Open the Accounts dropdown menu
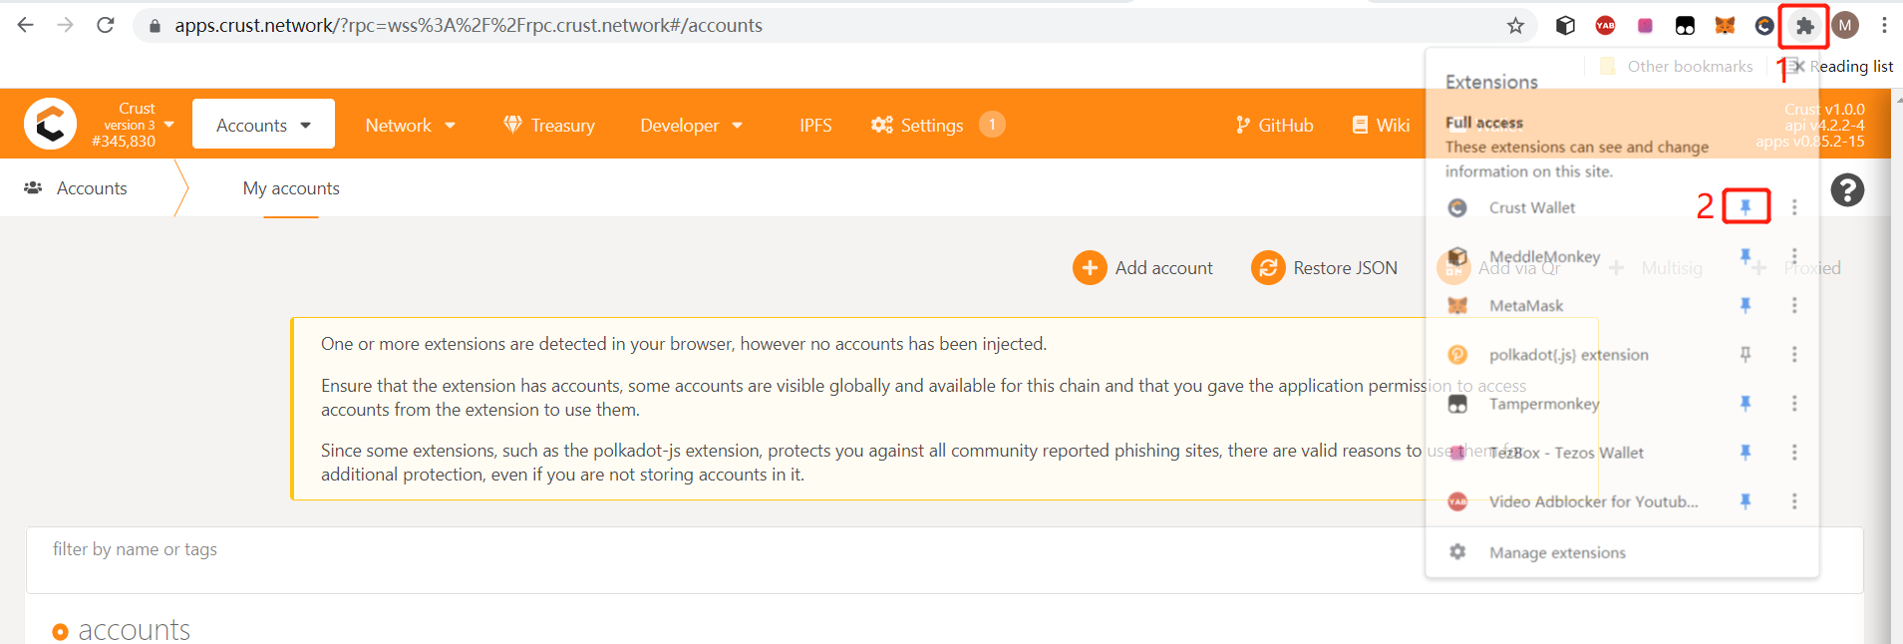1903x644 pixels. point(263,125)
